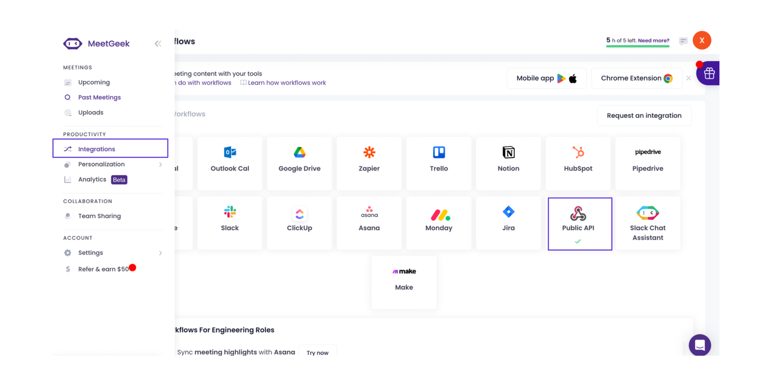
Task: Expand the Settings submenu chevron
Action: pyautogui.click(x=161, y=253)
